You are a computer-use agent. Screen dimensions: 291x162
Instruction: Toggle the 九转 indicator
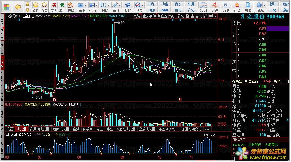coord(137,16)
